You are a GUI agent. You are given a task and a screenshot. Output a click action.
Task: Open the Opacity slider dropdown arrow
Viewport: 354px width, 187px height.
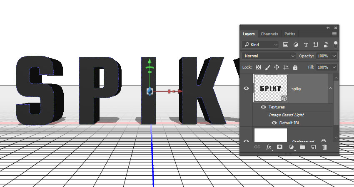click(x=334, y=56)
